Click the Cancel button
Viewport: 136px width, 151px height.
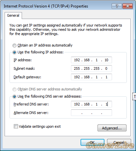pyautogui.click(x=119, y=142)
